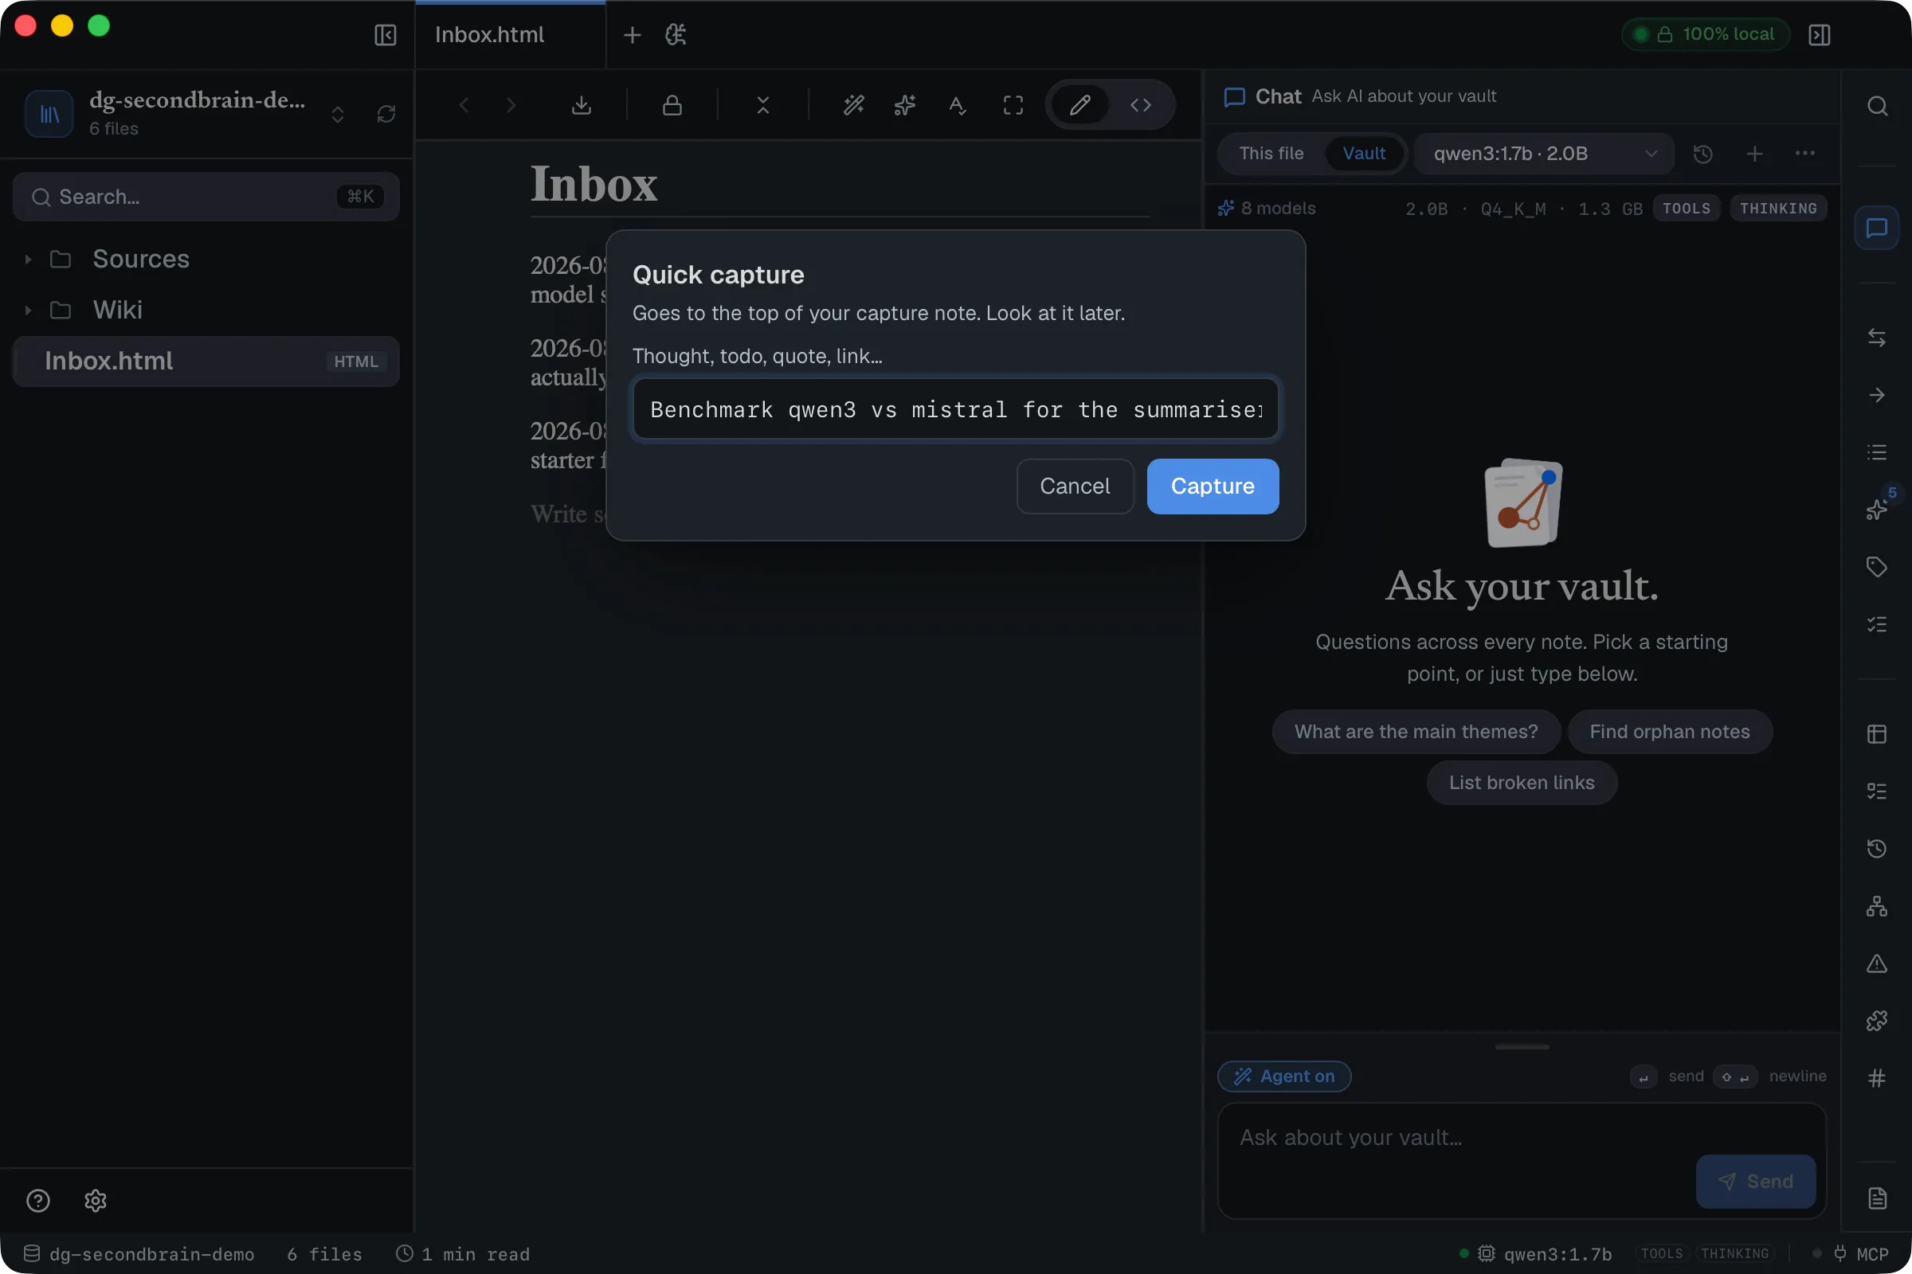Open the qwen3:1.7b model dropdown
This screenshot has height=1274, width=1912.
pyautogui.click(x=1544, y=154)
